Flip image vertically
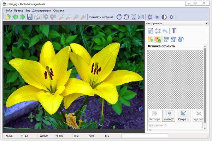Image resolution: width=212 pixels, height=141 pixels. click(134, 17)
